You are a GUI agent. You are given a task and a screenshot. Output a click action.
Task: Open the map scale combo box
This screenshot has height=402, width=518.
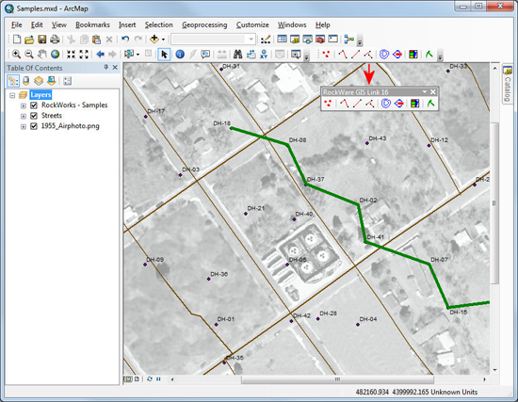(x=213, y=40)
